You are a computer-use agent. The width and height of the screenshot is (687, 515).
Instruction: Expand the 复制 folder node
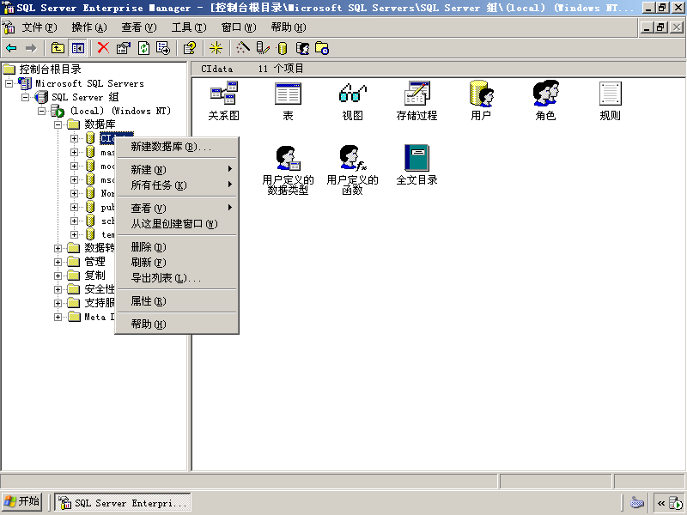coord(58,276)
